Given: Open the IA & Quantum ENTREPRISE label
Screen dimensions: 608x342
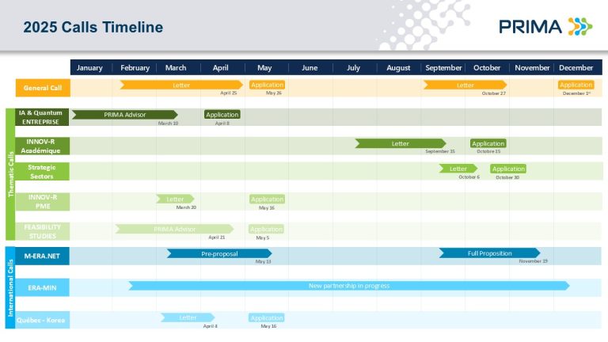Looking at the screenshot, I should click(x=43, y=117).
